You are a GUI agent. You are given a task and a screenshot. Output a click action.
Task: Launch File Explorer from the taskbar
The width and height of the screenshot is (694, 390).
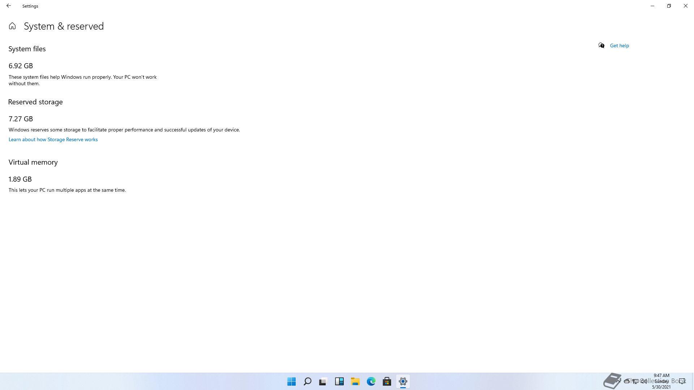tap(355, 381)
